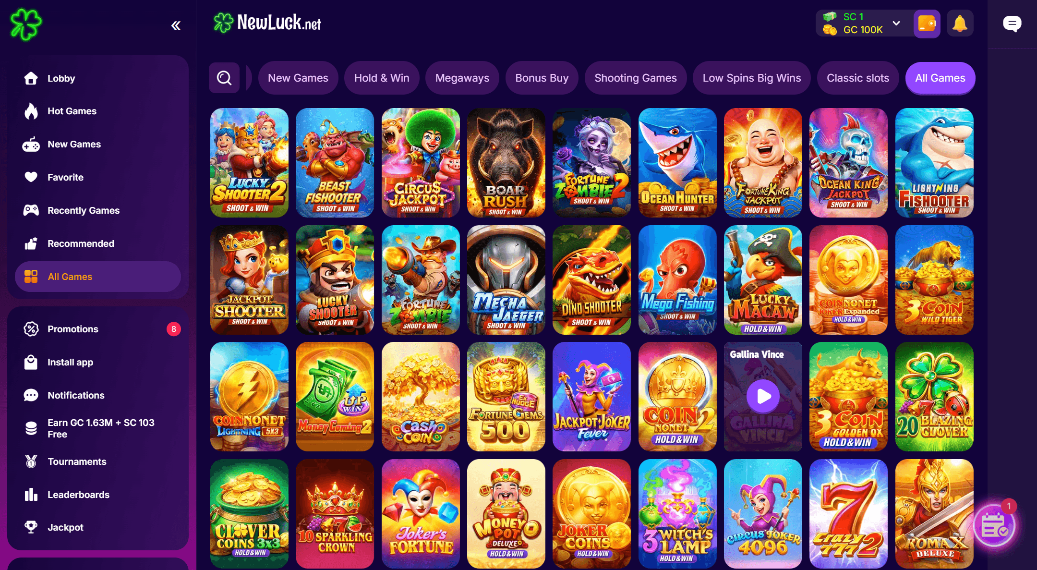Switch to the Megaways category tab
This screenshot has height=570, width=1037.
tap(462, 78)
